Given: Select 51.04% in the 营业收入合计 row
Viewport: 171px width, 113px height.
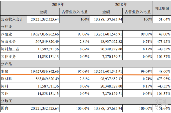Looking at the screenshot, I should point(165,20).
